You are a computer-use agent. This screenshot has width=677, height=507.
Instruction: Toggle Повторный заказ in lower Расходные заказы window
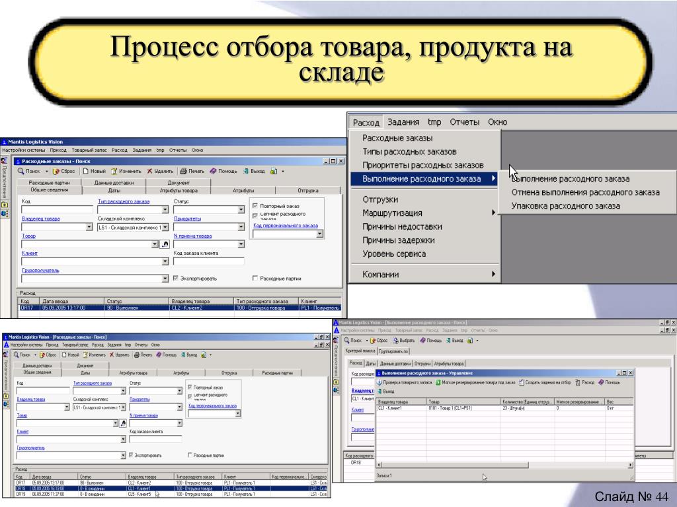click(190, 387)
